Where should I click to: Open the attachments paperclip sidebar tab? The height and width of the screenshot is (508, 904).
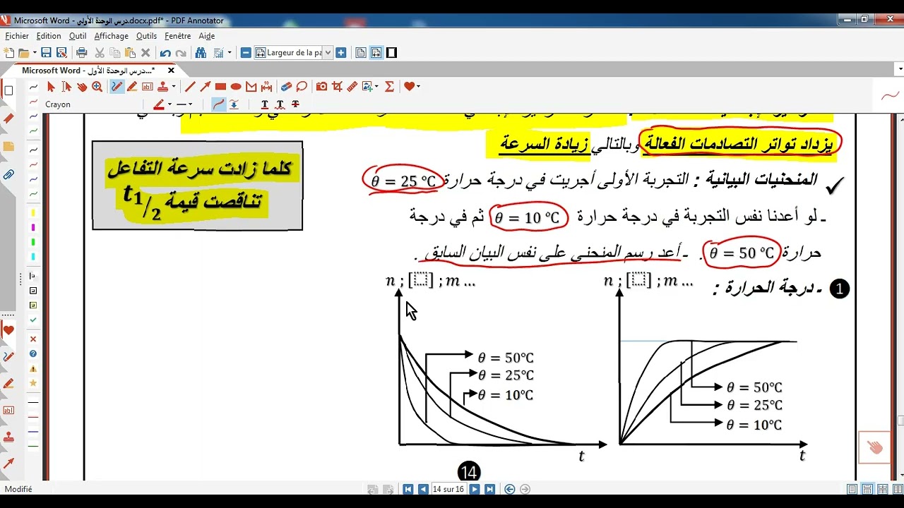[x=8, y=174]
